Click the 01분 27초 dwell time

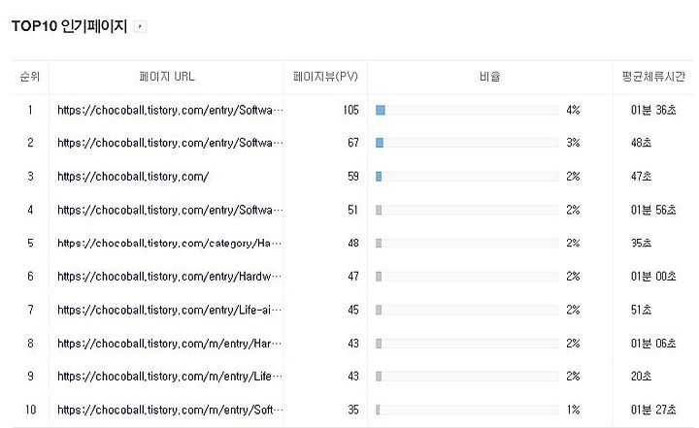pos(653,410)
